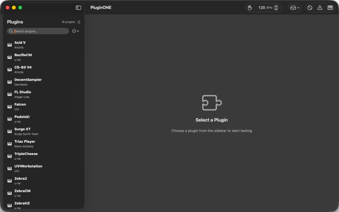
Task: Click the keyboard icon beside Falcon
Action: [x=9, y=106]
